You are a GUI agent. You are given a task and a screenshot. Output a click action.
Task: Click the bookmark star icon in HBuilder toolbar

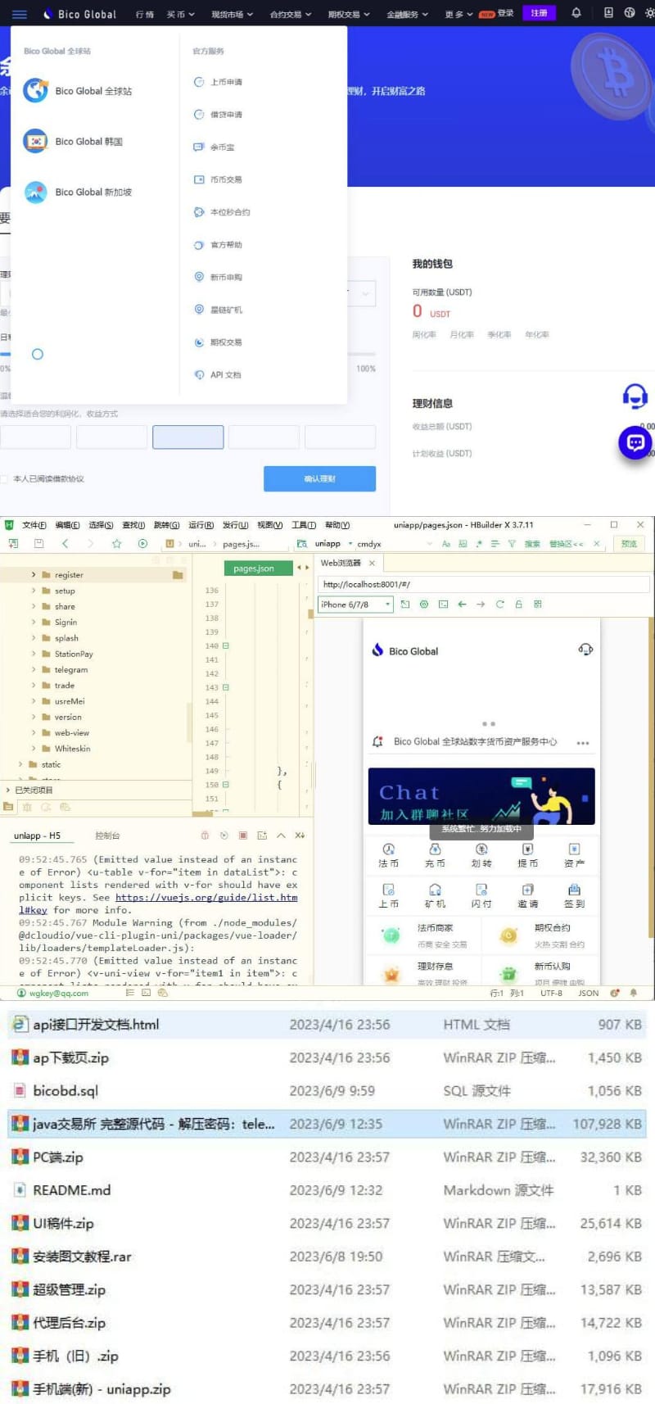click(x=116, y=544)
